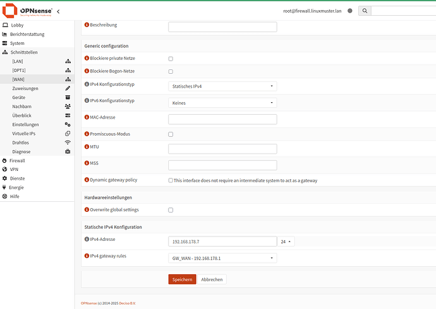
Task: Click the Speichern button
Action: tap(182, 279)
